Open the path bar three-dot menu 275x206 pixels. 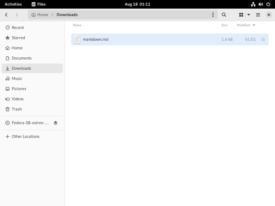point(213,15)
